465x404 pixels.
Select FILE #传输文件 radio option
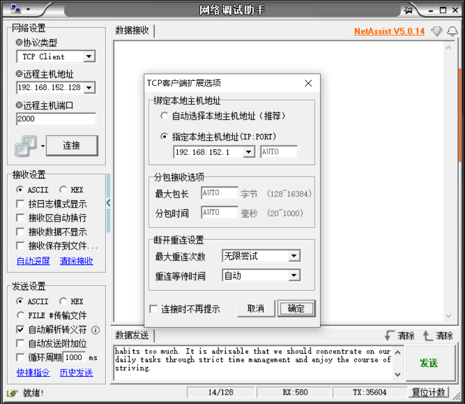pos(20,315)
